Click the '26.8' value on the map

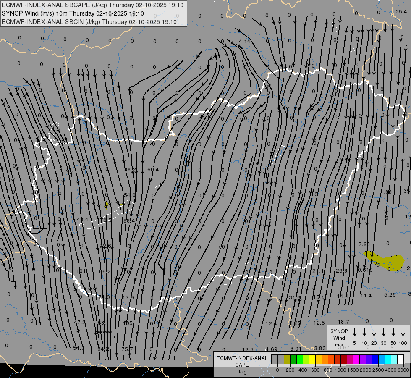(342, 270)
